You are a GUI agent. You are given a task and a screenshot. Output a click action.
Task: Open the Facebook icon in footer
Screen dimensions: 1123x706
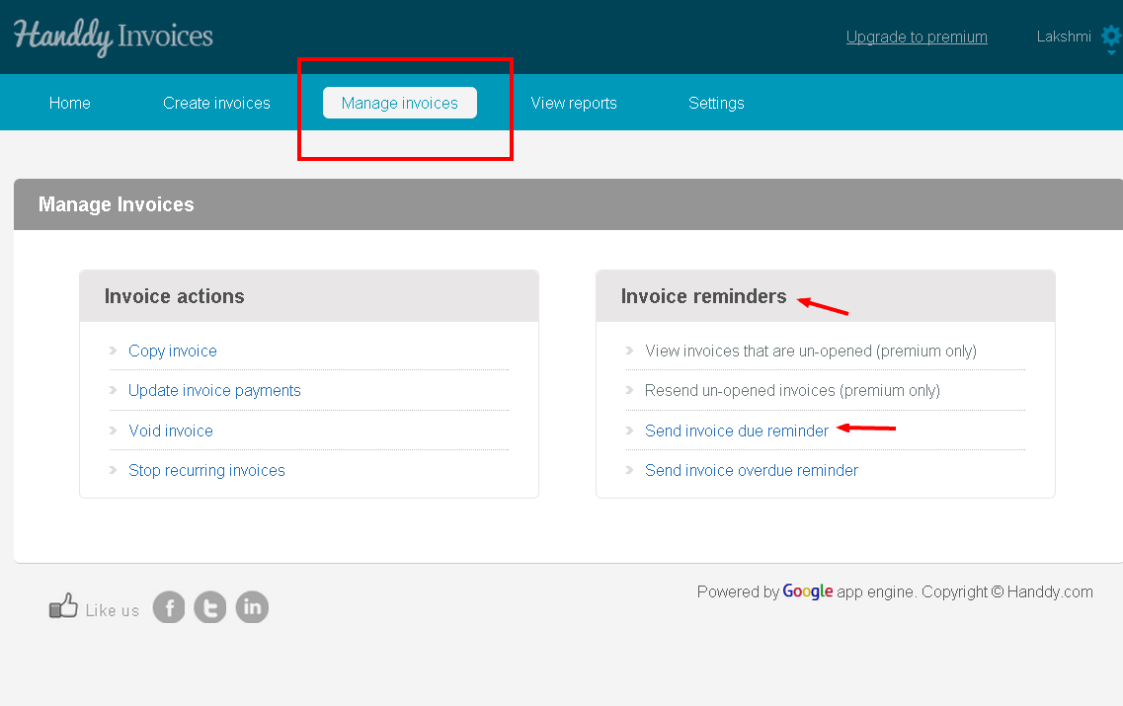coord(169,607)
